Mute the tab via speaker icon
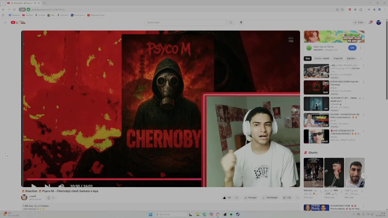The width and height of the screenshot is (388, 218). (35, 3)
